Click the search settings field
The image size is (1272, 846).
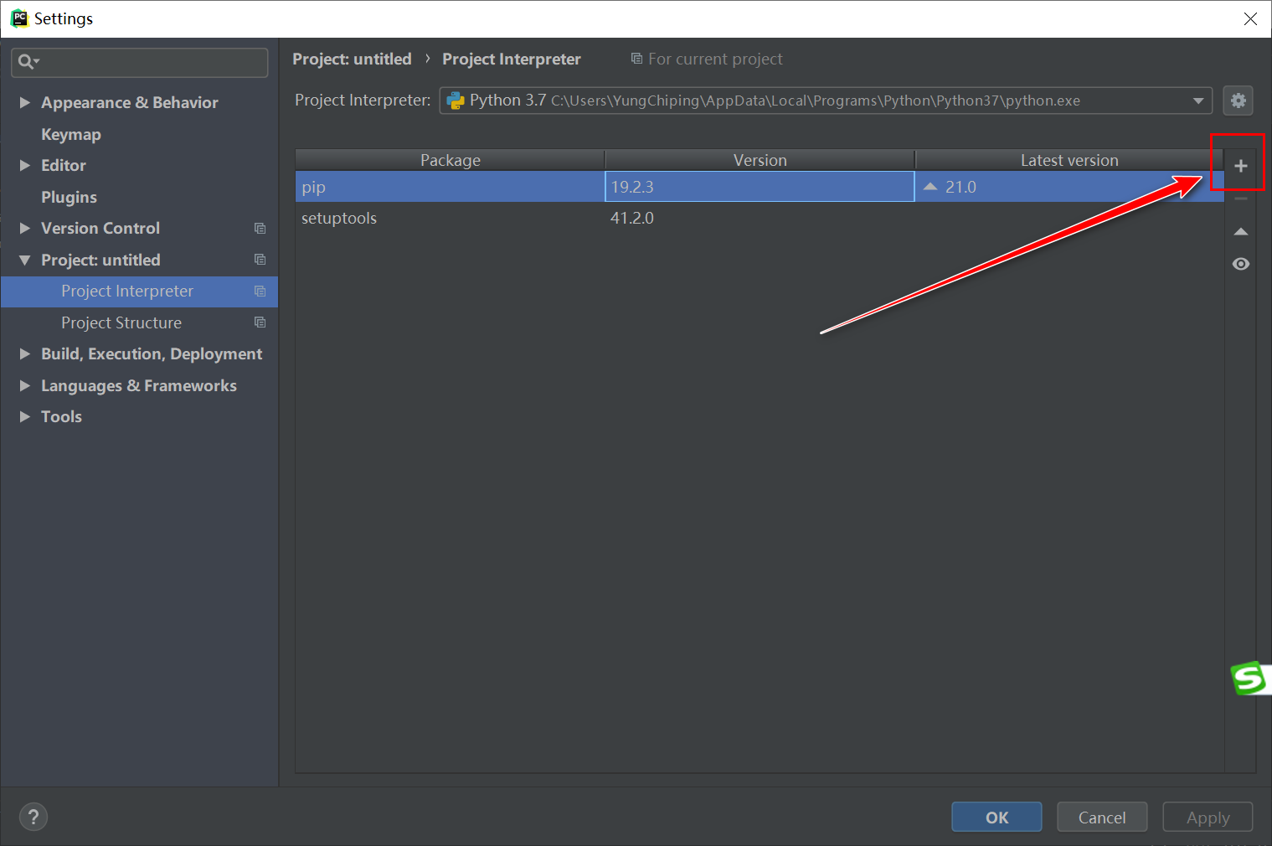tap(140, 62)
